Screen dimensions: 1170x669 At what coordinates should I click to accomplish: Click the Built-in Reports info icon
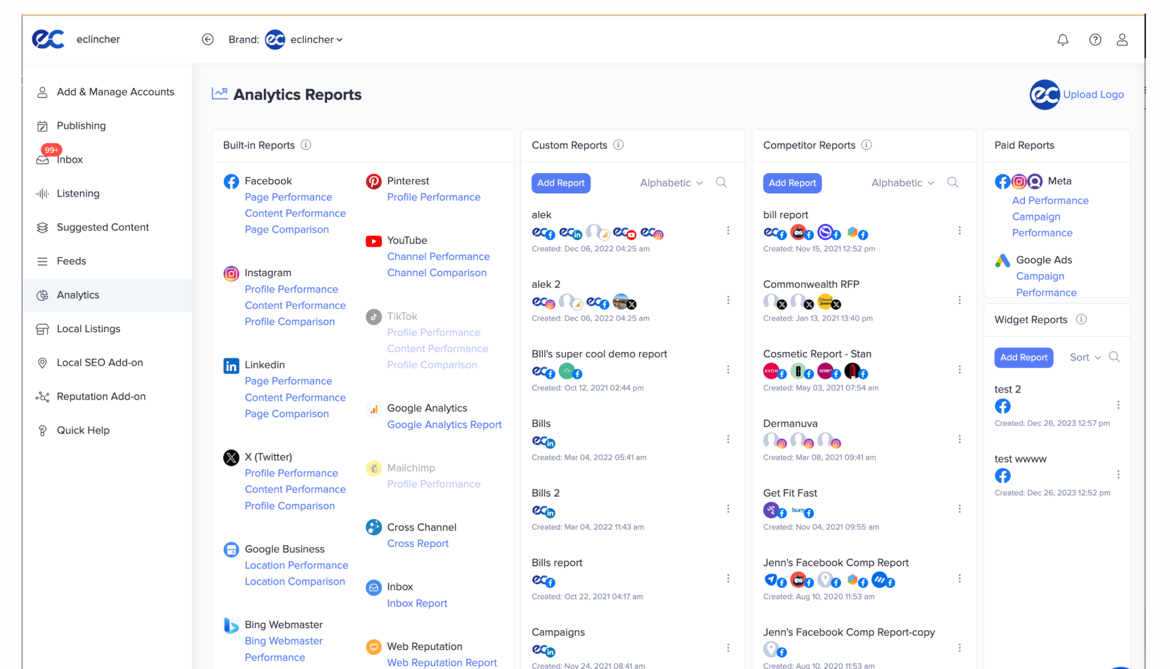[x=306, y=145]
